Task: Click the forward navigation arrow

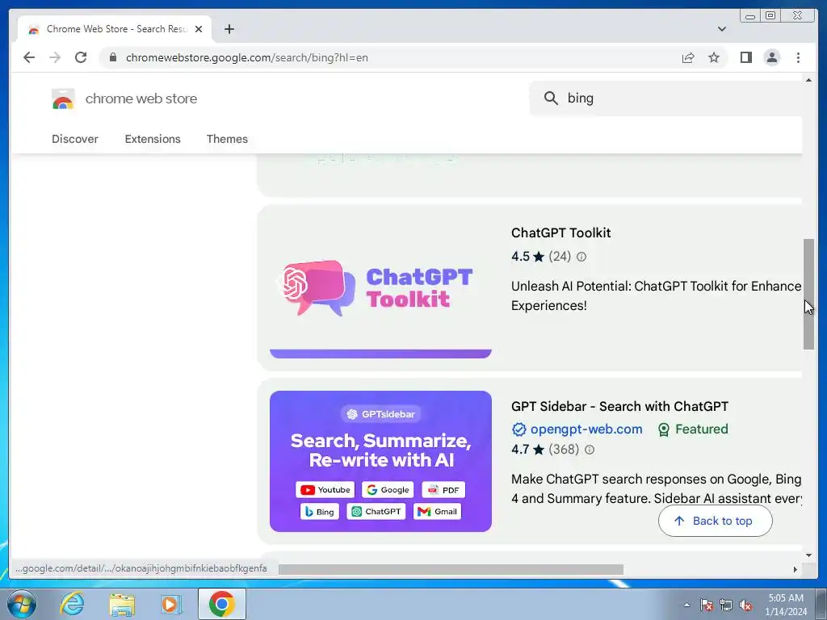Action: tap(55, 57)
